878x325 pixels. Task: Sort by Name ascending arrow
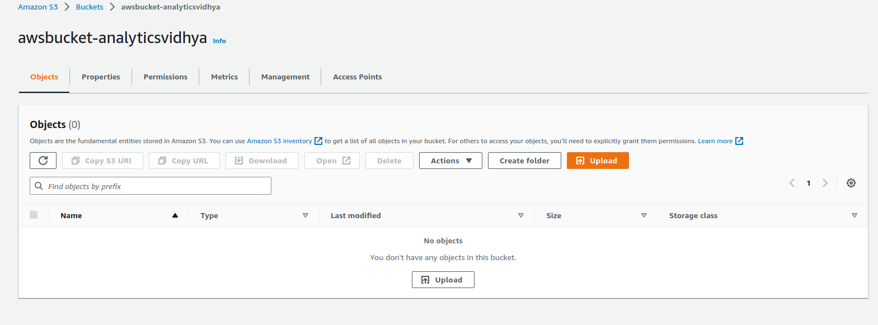click(x=175, y=215)
